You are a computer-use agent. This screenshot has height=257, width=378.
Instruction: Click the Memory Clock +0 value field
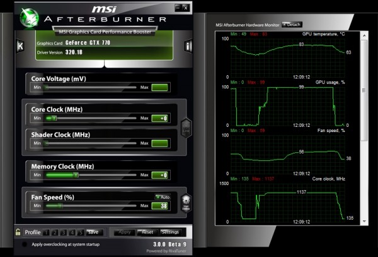pos(159,175)
